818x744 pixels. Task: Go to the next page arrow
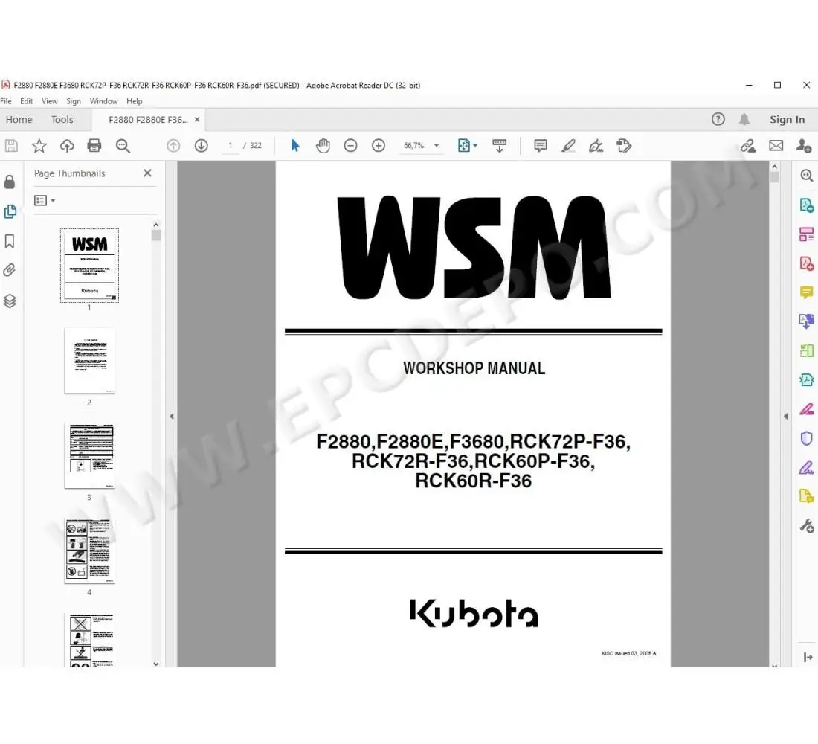(202, 146)
